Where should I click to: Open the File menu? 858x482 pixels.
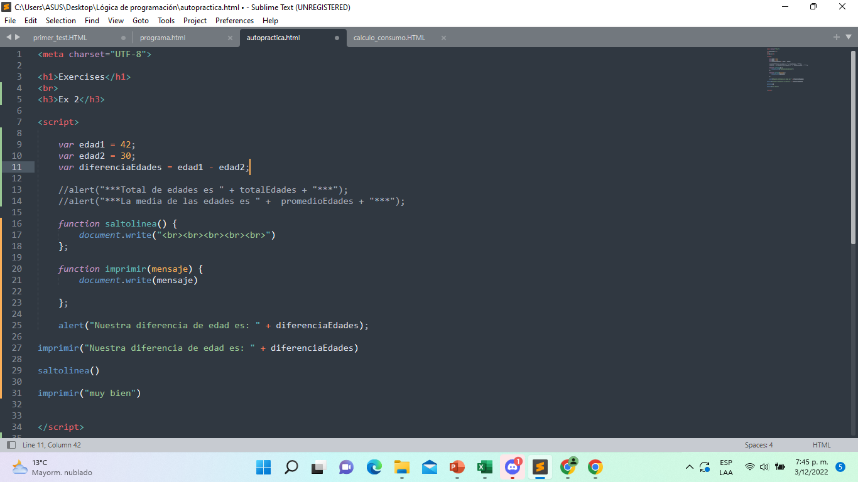pos(10,21)
